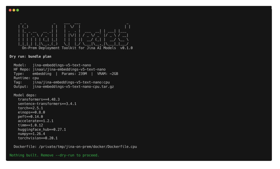
Task: Click the torch==2.5.1 dependency line
Action: (x=30, y=108)
